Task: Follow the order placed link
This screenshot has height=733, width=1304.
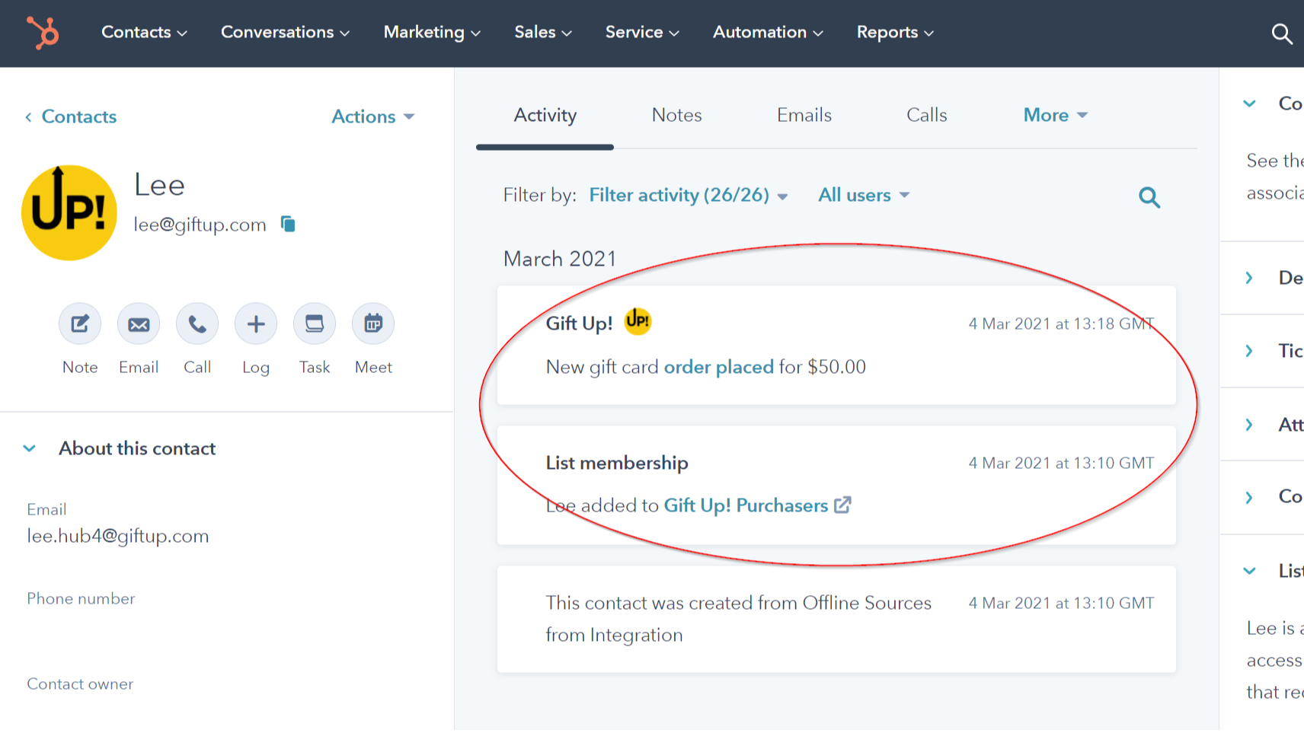Action: point(718,367)
